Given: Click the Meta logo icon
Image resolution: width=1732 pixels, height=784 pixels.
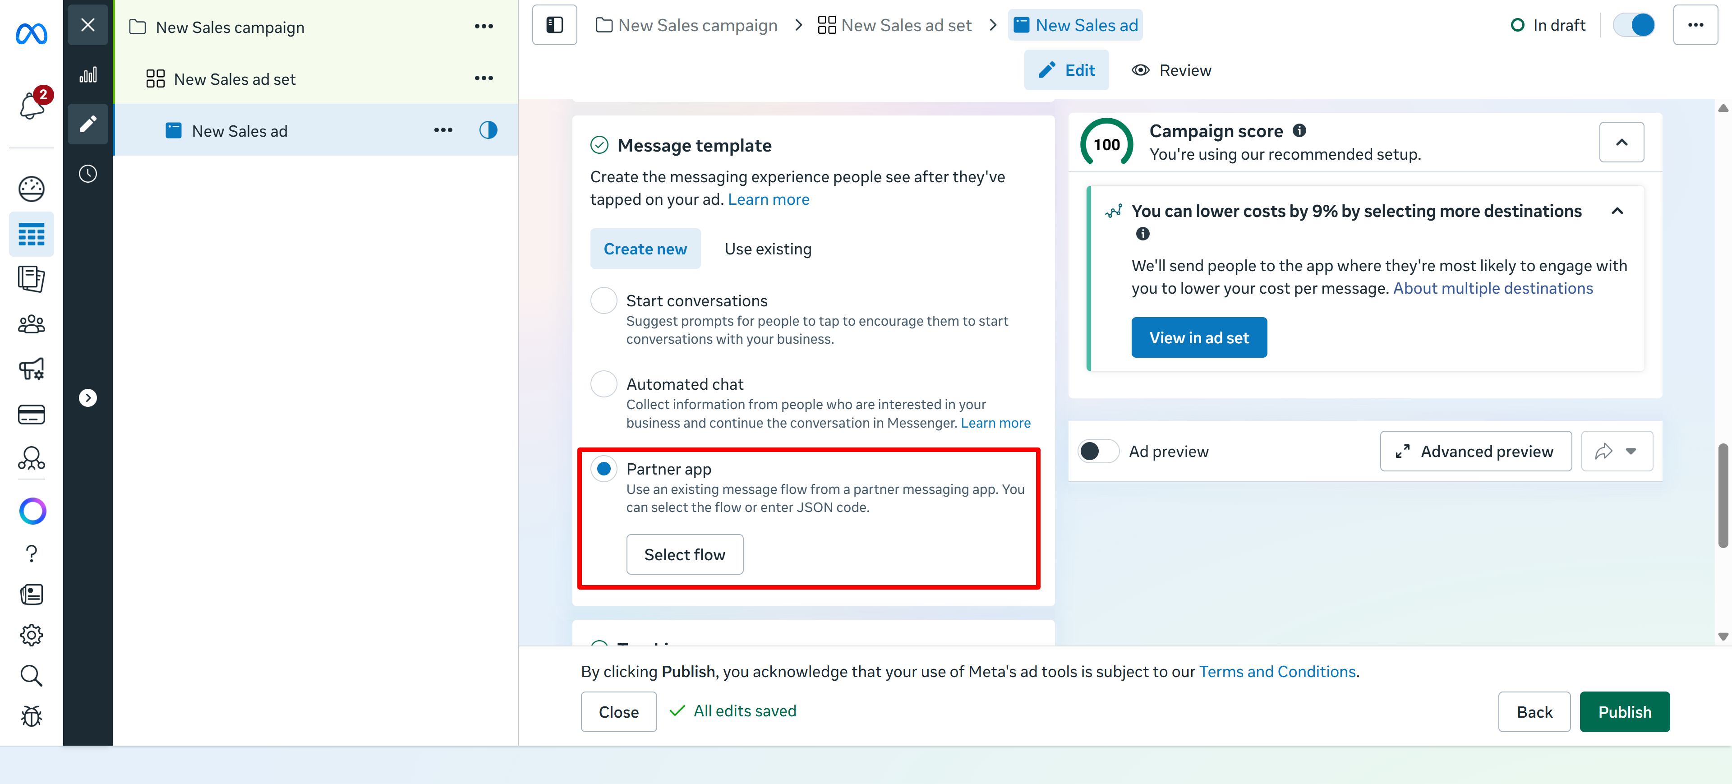Looking at the screenshot, I should click(x=32, y=33).
